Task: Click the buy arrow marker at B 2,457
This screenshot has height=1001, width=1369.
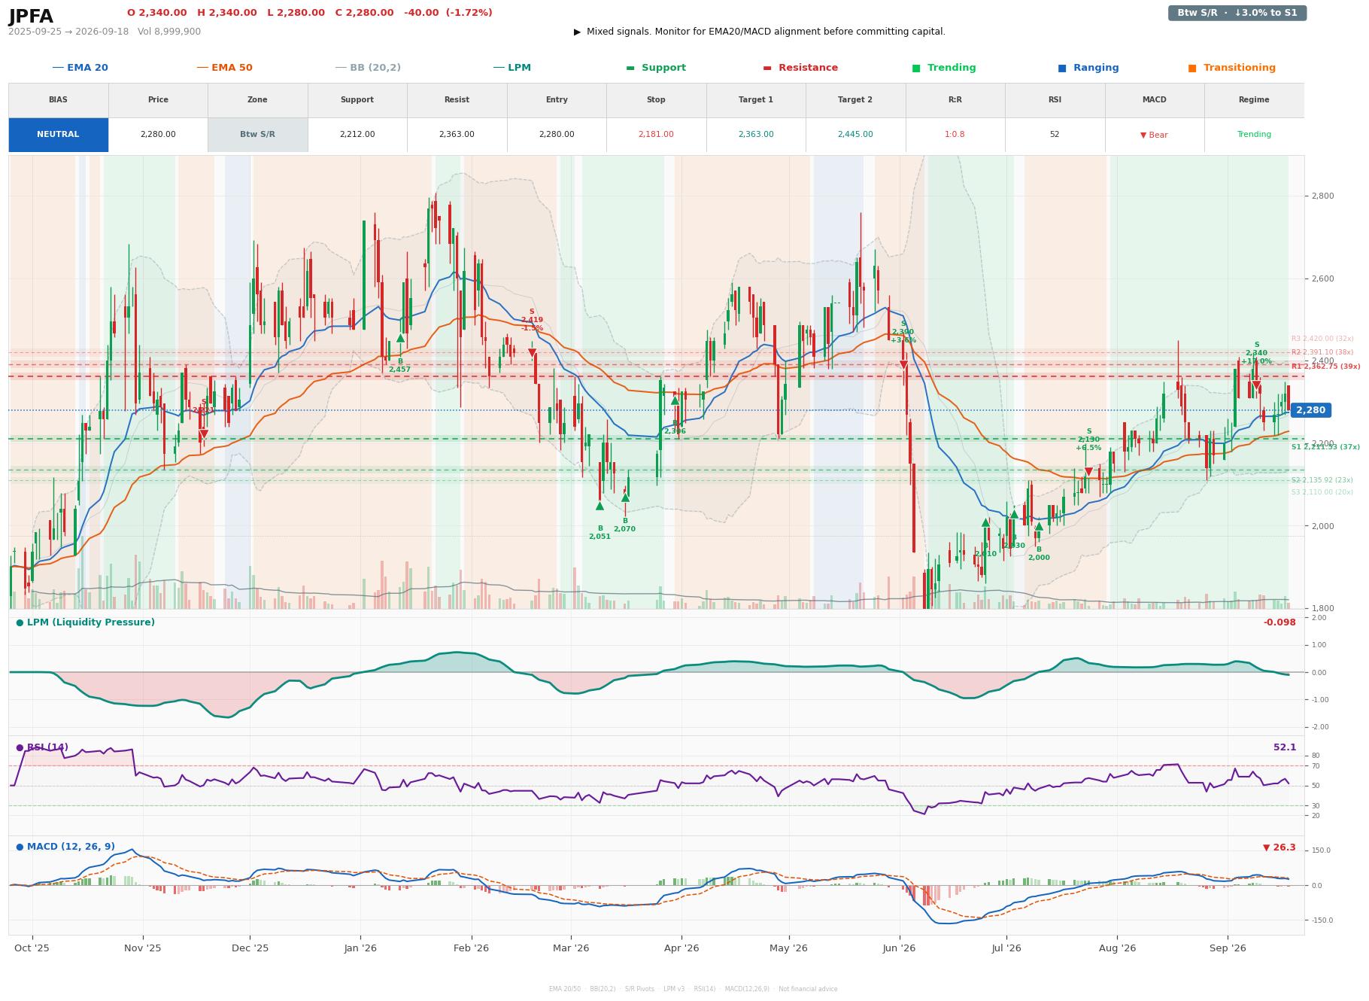Action: pos(400,339)
